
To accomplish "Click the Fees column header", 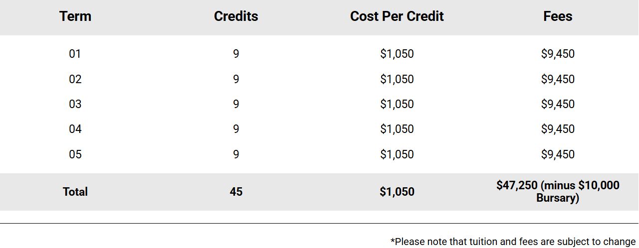I will pyautogui.click(x=558, y=16).
